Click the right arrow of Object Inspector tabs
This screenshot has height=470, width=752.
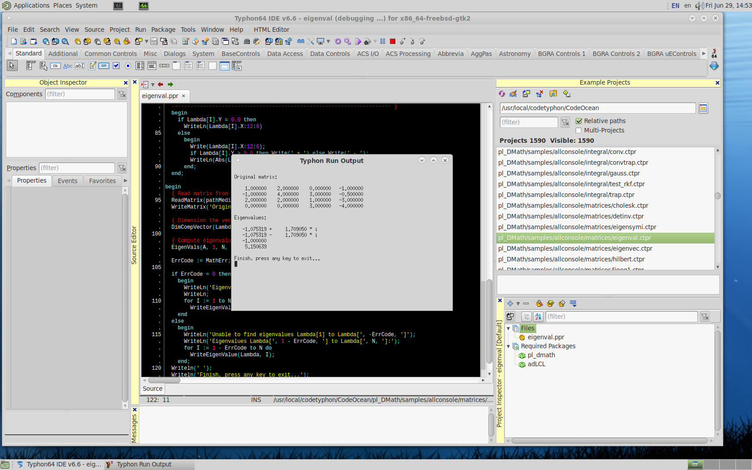coord(125,181)
